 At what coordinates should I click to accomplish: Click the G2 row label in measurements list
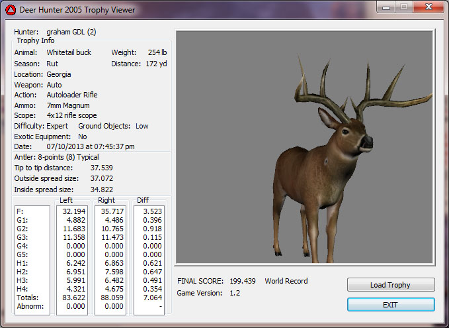tap(21, 228)
